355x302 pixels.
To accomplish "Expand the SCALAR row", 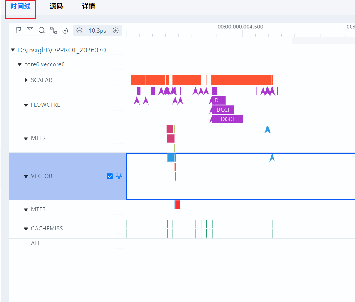I will 26,80.
